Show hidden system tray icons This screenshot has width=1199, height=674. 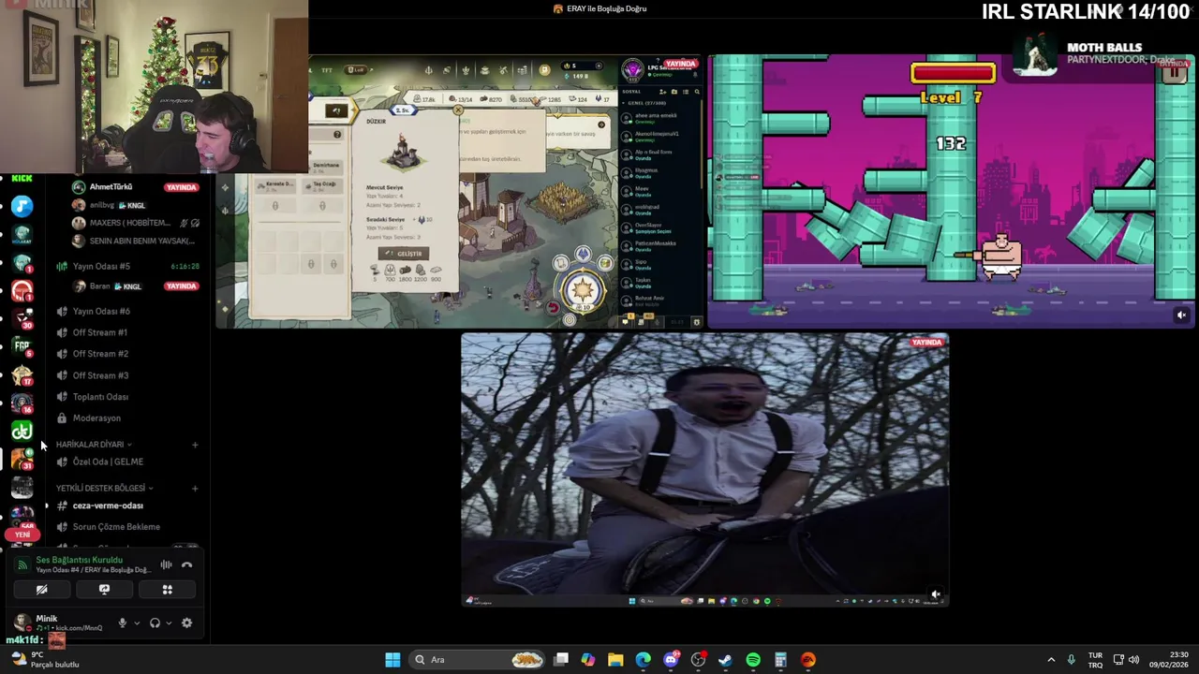pos(1051,660)
